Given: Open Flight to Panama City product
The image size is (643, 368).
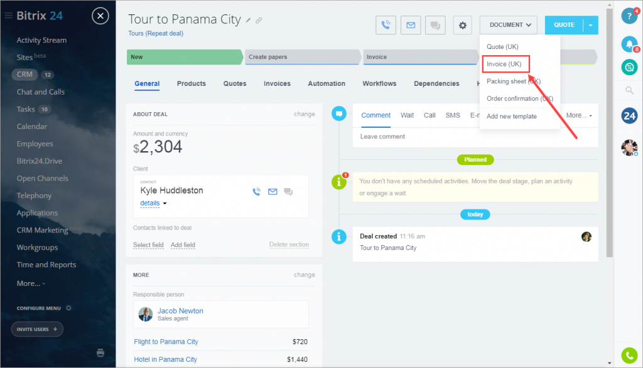Looking at the screenshot, I should point(166,342).
